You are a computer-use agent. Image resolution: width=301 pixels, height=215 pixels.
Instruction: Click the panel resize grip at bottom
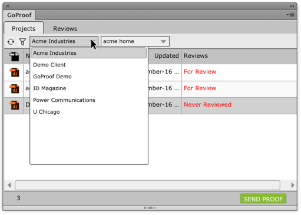pyautogui.click(x=150, y=208)
